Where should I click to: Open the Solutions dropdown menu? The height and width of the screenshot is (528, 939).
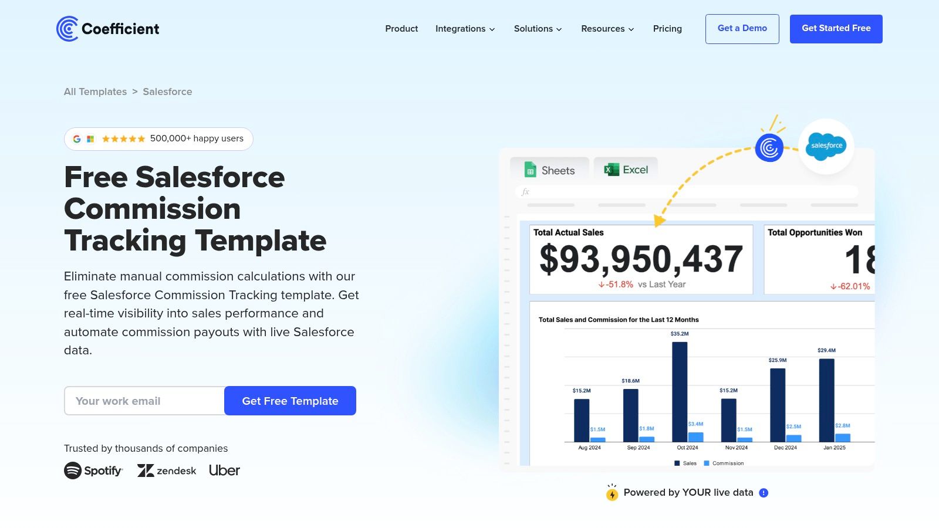(538, 29)
